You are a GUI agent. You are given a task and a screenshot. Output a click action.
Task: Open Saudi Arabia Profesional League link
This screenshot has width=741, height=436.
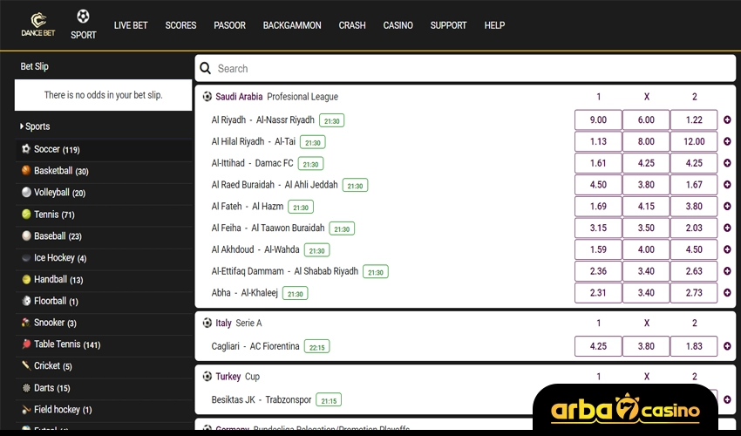(276, 97)
